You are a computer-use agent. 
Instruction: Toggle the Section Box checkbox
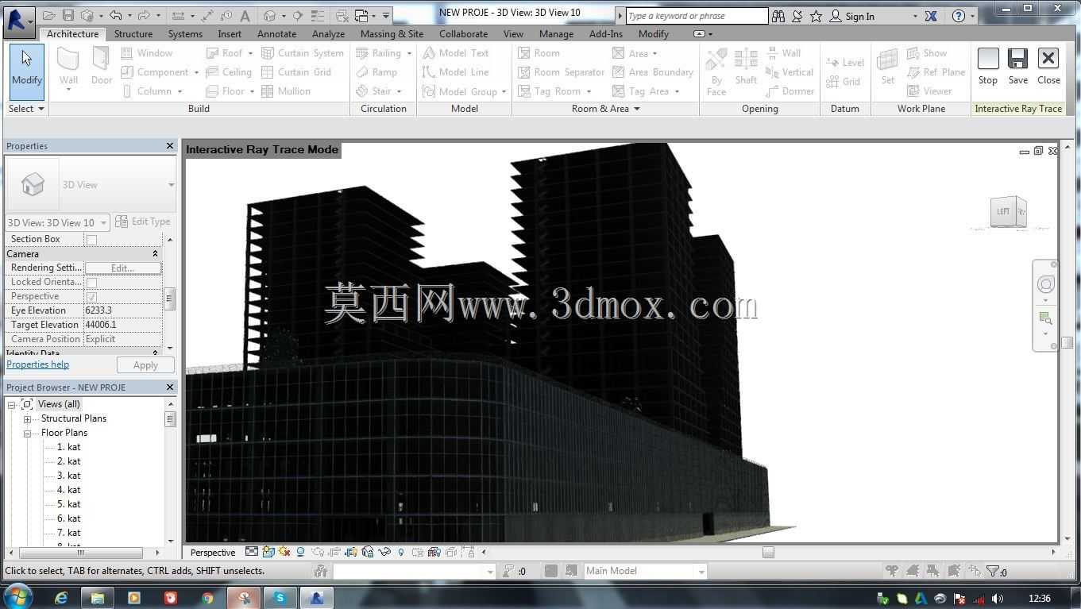click(x=91, y=240)
